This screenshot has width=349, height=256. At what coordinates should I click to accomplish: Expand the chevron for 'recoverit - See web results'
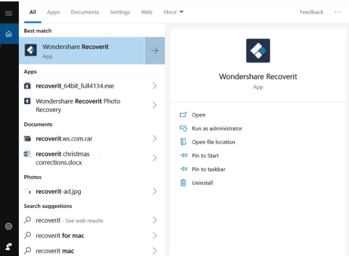click(x=155, y=220)
